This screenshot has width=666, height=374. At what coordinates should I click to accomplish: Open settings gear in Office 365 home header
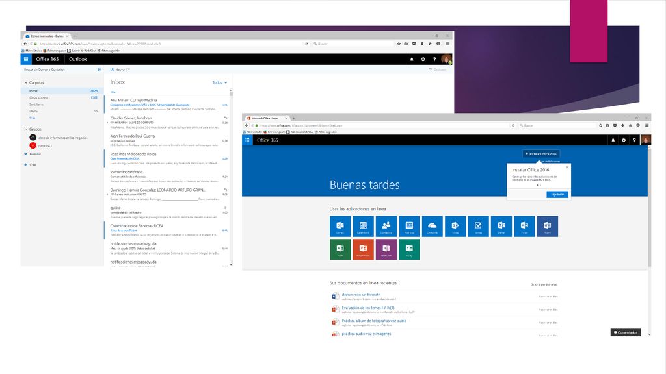624,140
